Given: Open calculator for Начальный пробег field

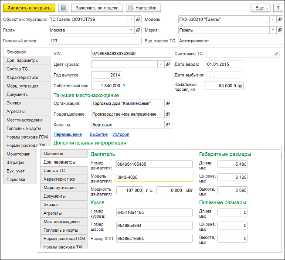Looking at the screenshot, I should pyautogui.click(x=240, y=86).
